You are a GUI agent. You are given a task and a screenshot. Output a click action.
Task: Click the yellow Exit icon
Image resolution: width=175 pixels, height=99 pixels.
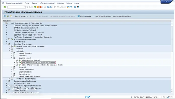click(x=38, y=7)
